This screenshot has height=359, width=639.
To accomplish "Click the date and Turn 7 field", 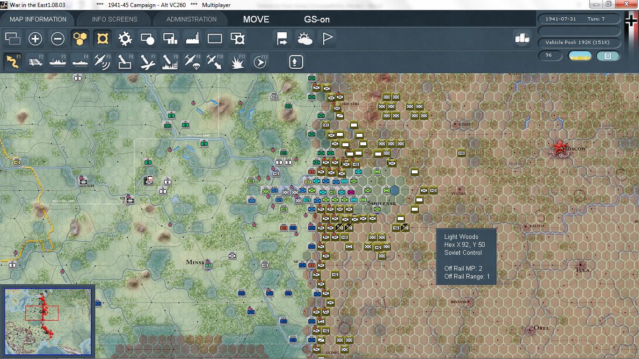I will coord(580,19).
